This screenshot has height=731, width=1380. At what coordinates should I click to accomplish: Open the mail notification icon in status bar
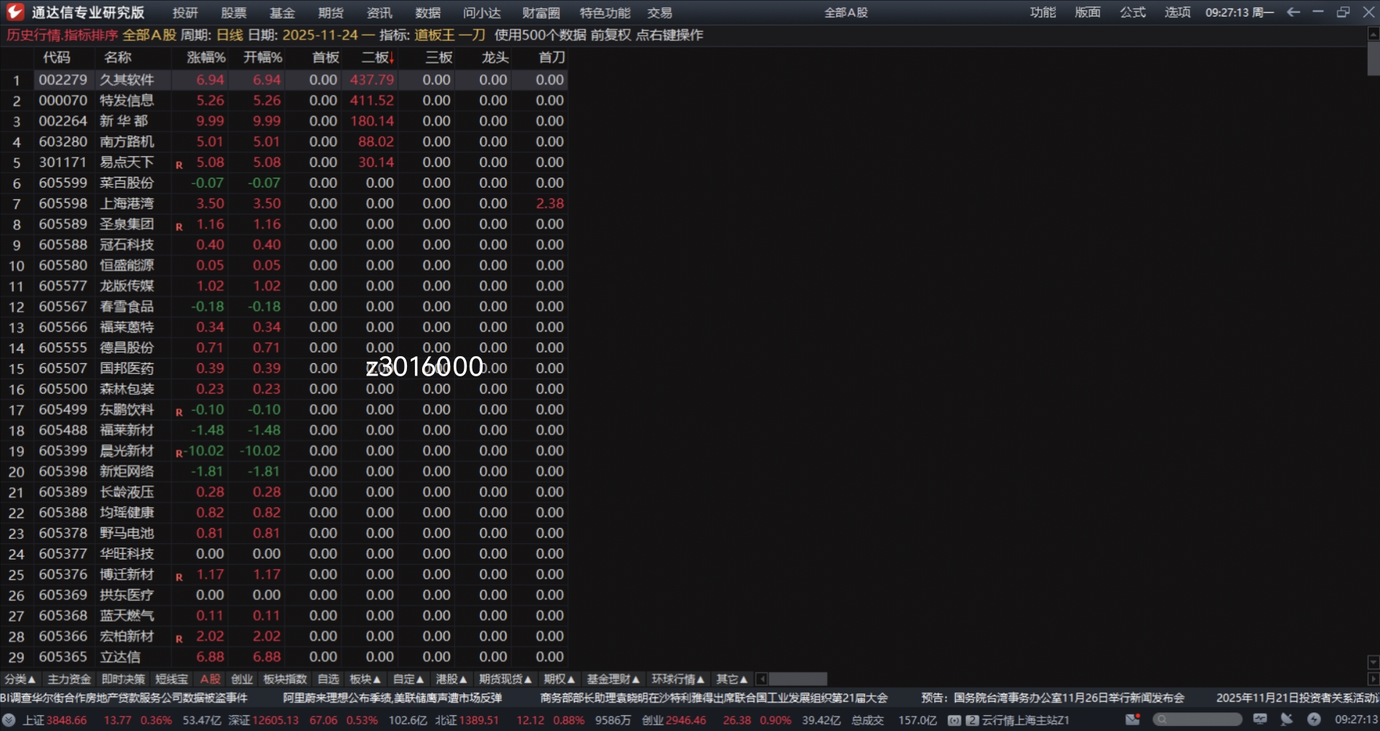click(1133, 719)
